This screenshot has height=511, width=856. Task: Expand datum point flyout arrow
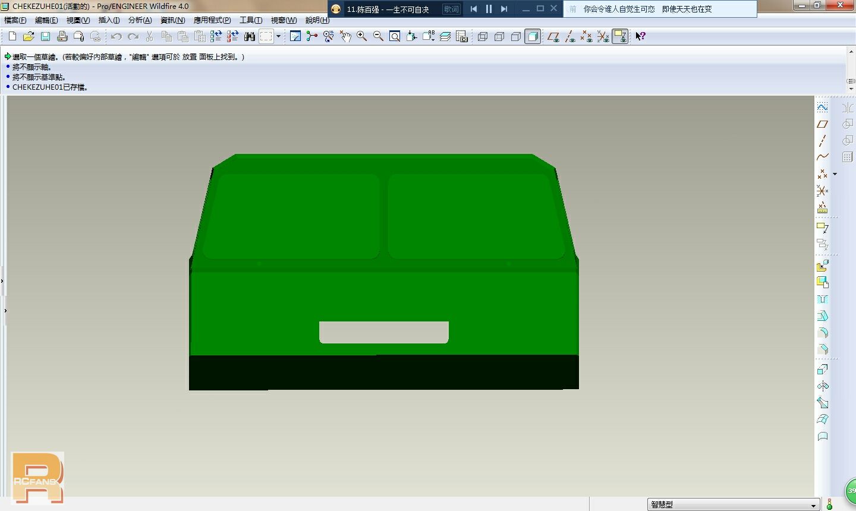835,174
